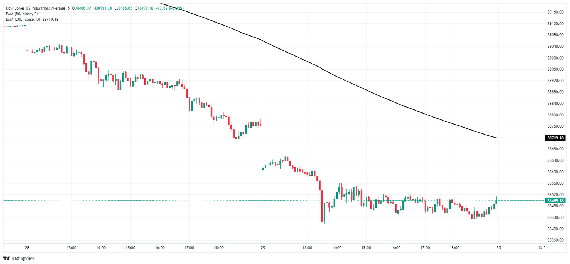The height and width of the screenshot is (264, 570).
Task: Click the TradingView logo
Action: click(19, 258)
